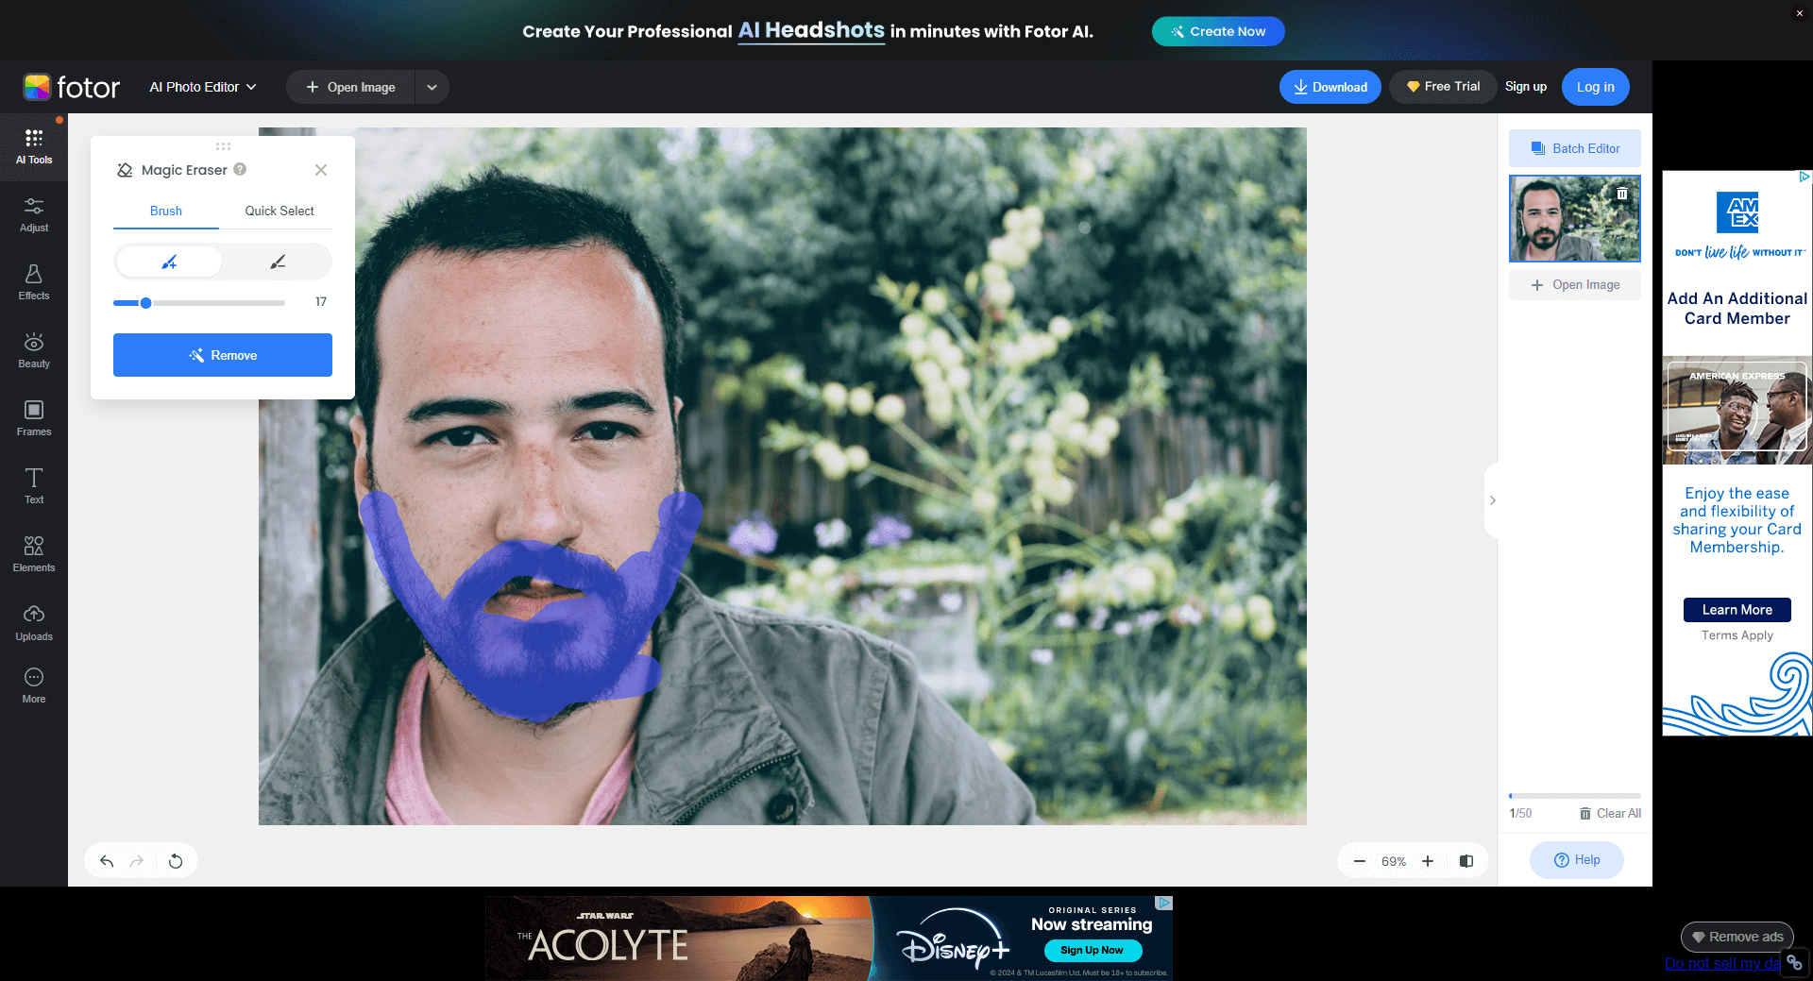Click the reset/restart edits icon
Viewport: 1813px width, 981px height.
coord(175,860)
